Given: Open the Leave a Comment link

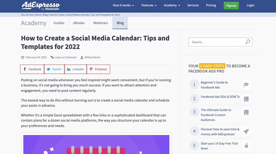Looking at the screenshot, I should pyautogui.click(x=65, y=57).
